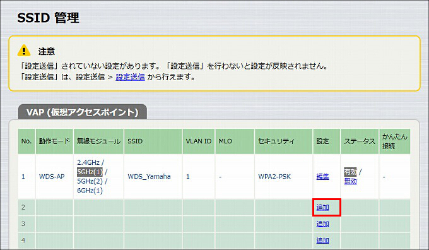
Task: Click row number 1 in the No. column
Action: [23, 177]
